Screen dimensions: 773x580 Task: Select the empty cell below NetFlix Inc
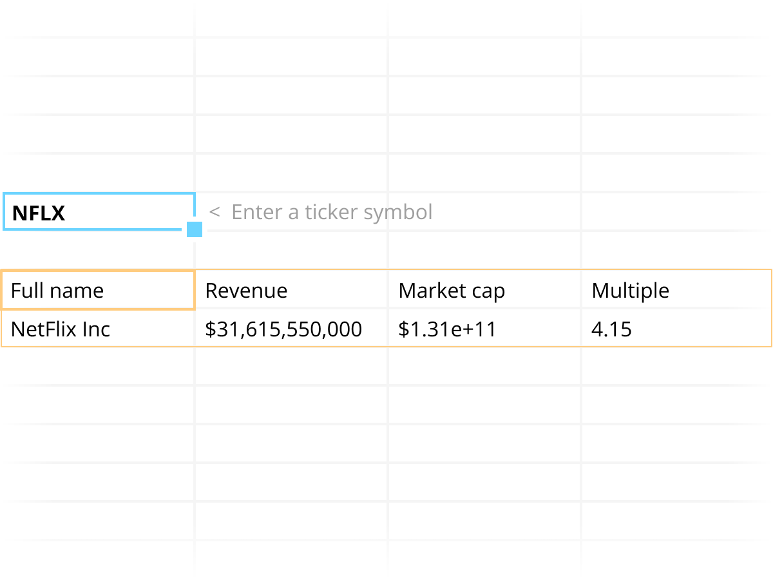(x=97, y=367)
